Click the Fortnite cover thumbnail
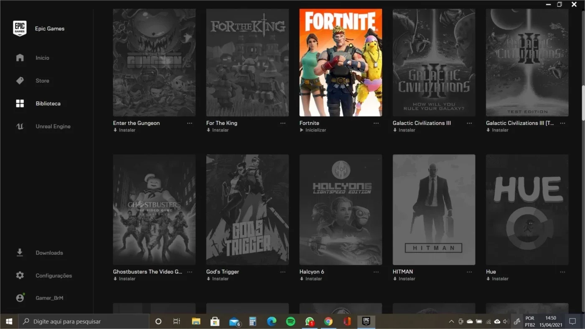This screenshot has height=329, width=585. pyautogui.click(x=341, y=63)
